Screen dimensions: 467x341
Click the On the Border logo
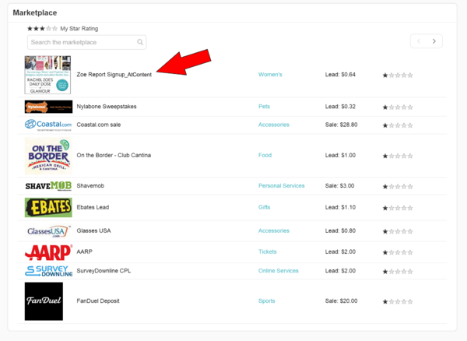[47, 155]
